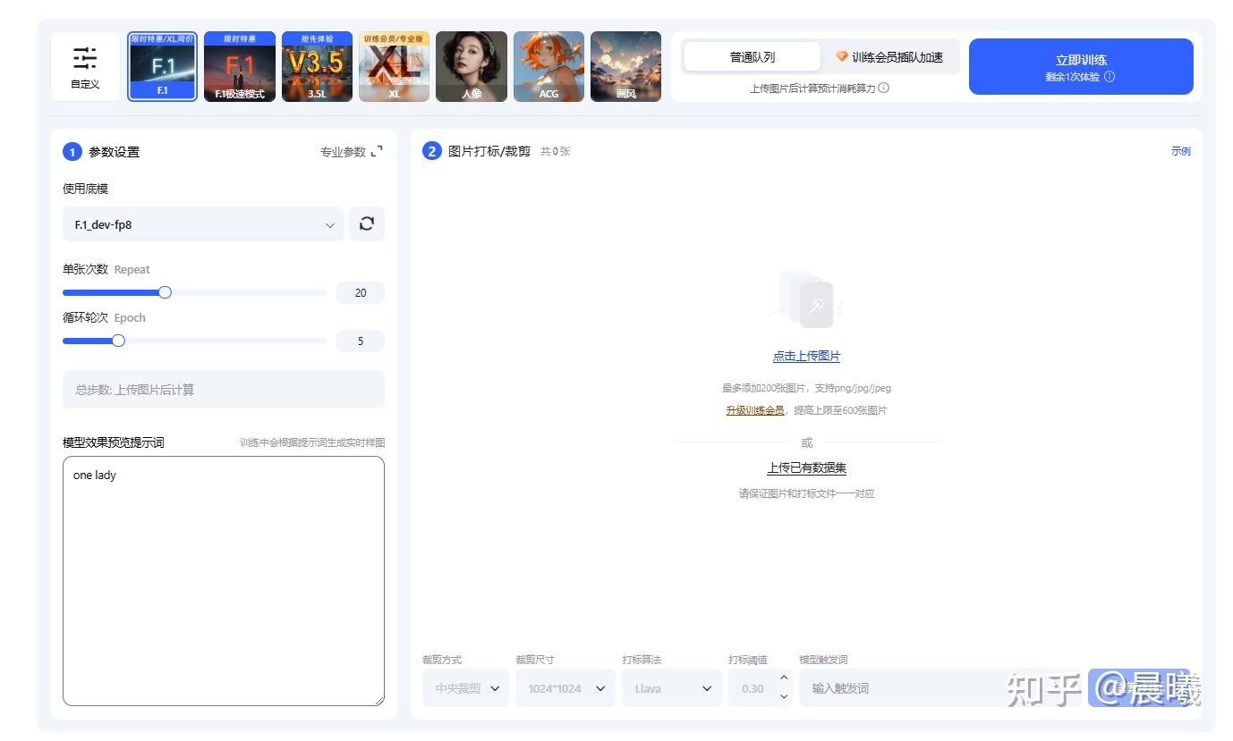
Task: Click the 总步数 total steps field
Action: tap(224, 390)
